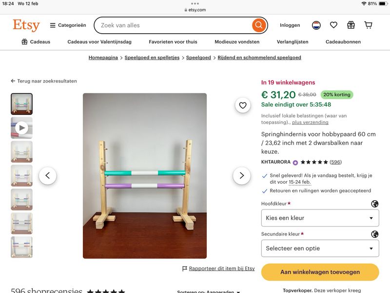Click the Etsy logo
Screen dimensions: 390x293
click(x=26, y=25)
